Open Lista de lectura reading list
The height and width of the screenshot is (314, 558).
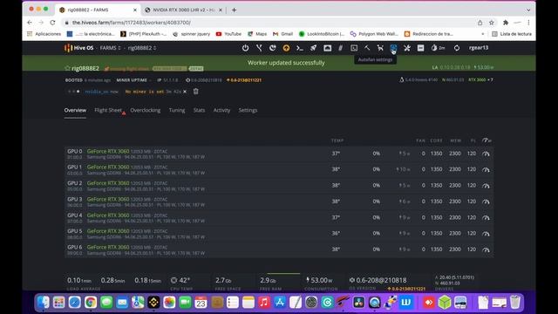(512, 34)
